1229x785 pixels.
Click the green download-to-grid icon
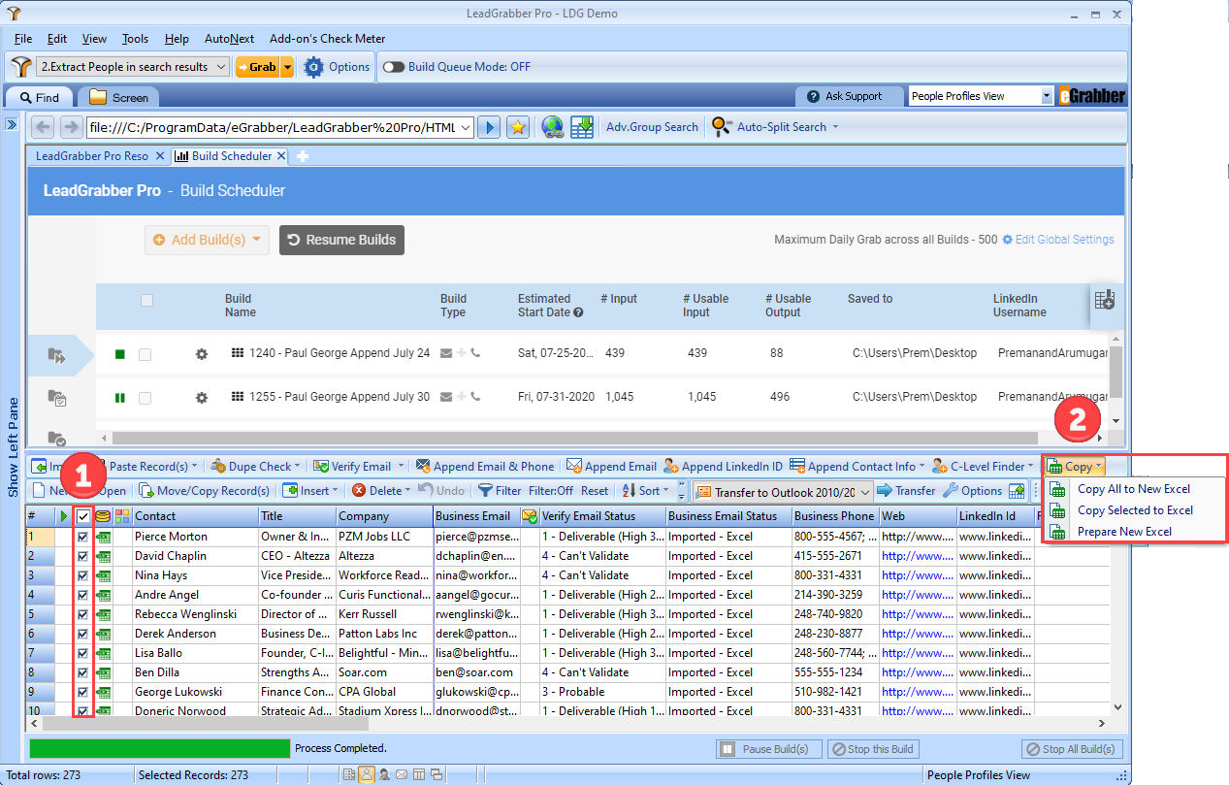(x=582, y=127)
